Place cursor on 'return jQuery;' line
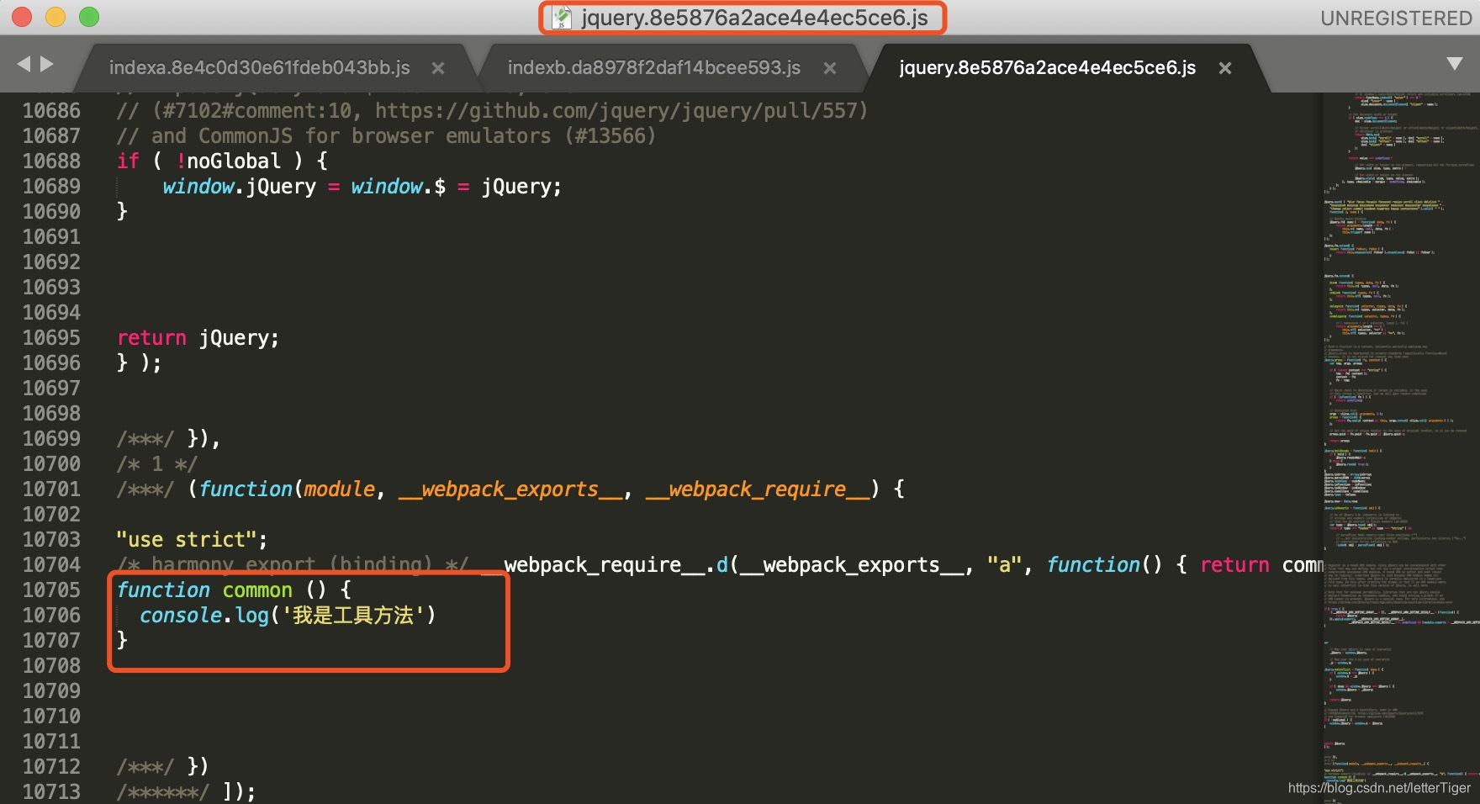 point(198,337)
